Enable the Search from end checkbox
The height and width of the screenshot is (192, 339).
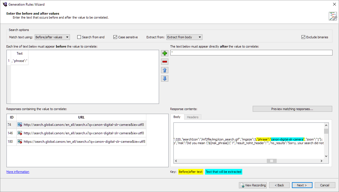[x=79, y=37]
